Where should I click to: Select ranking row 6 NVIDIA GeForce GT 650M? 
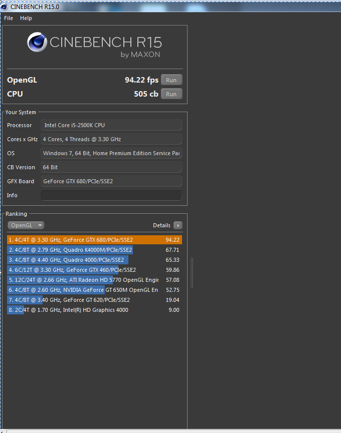[94, 290]
